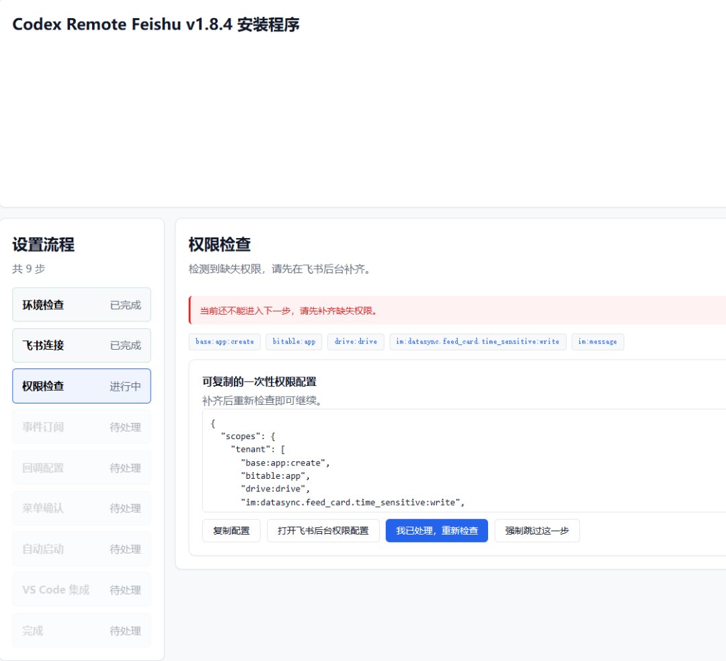Select the 飞书连接 step
726x661 pixels.
click(x=81, y=345)
